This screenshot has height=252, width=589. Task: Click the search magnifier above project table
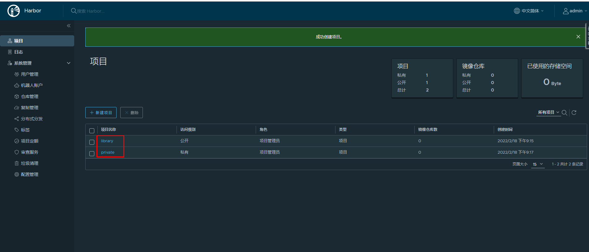coord(564,113)
